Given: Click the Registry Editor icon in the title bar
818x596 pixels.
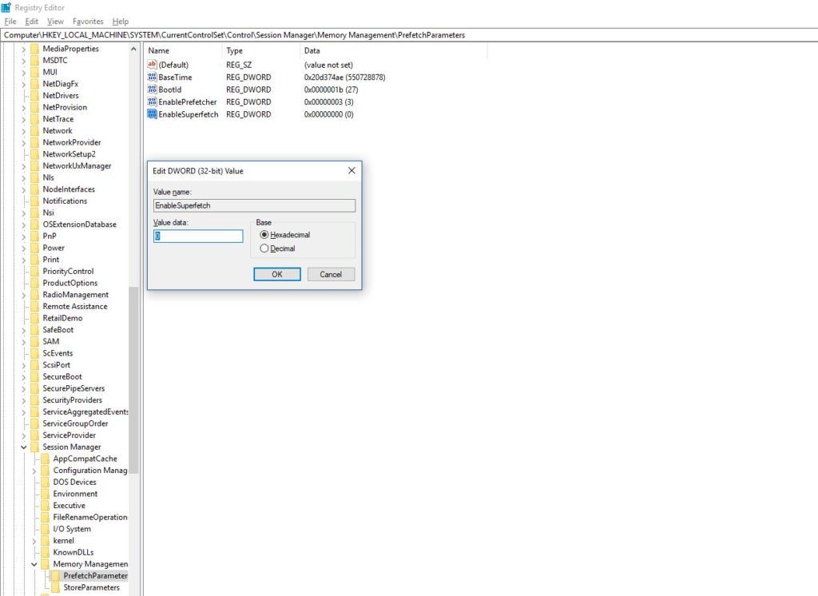Looking at the screenshot, I should (x=6, y=6).
